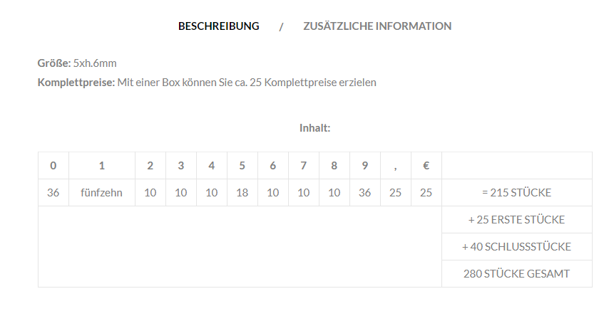Click the + 25 ERSTE STÜCKE cell
The height and width of the screenshot is (311, 614).
pyautogui.click(x=517, y=220)
